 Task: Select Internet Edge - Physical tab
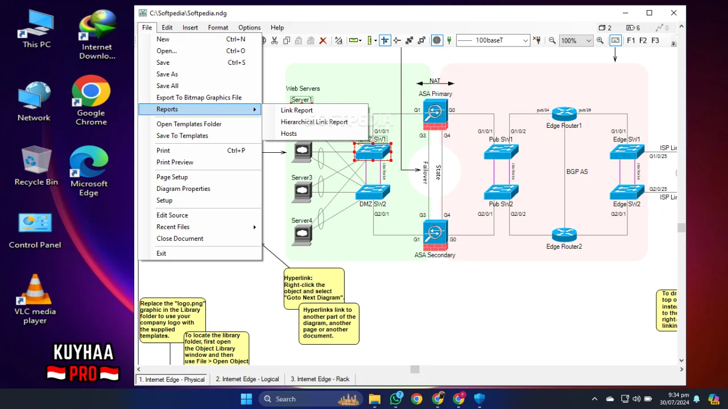pos(172,379)
